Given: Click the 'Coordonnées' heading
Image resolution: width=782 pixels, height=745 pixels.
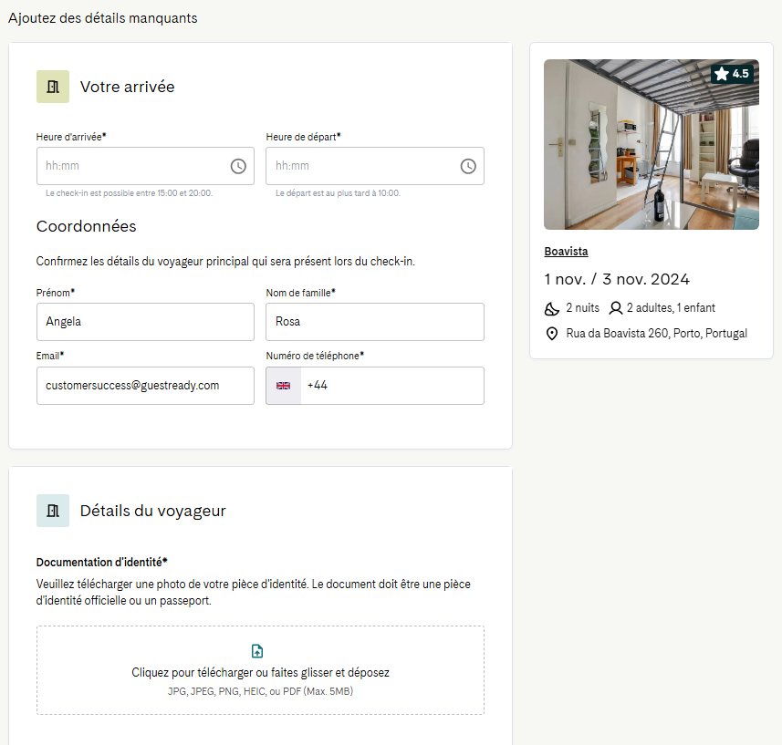Looking at the screenshot, I should click(x=87, y=226).
